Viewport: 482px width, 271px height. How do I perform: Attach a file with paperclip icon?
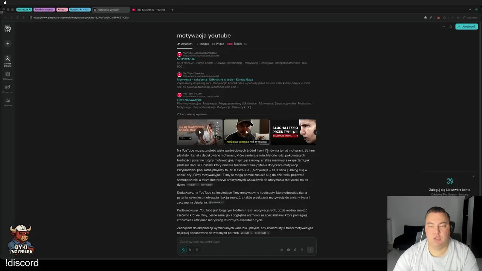(x=295, y=250)
